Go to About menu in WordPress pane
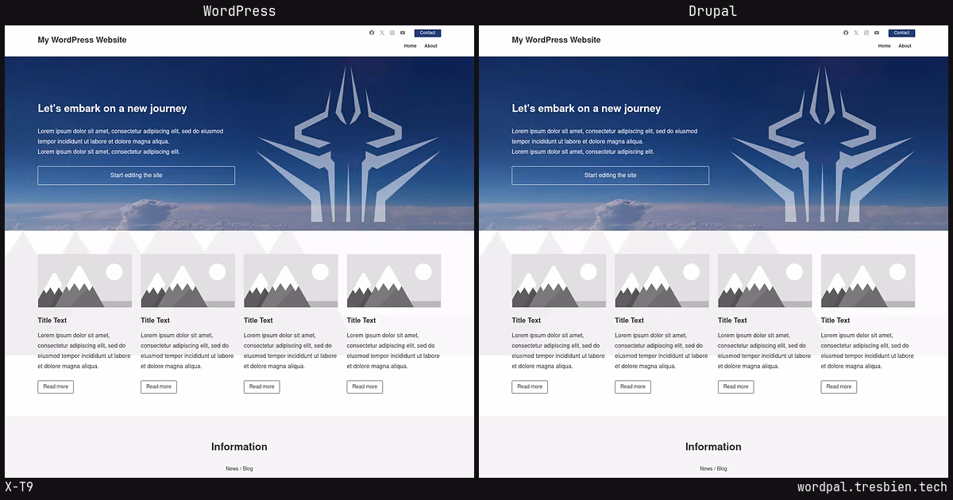The image size is (953, 500). click(430, 46)
